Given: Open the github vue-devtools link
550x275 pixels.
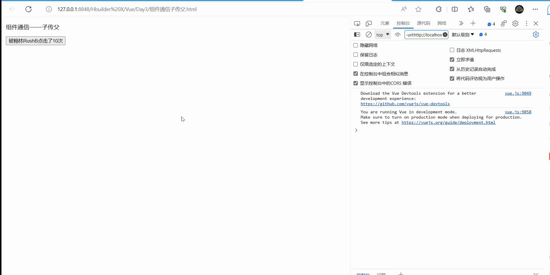Looking at the screenshot, I should 405,104.
